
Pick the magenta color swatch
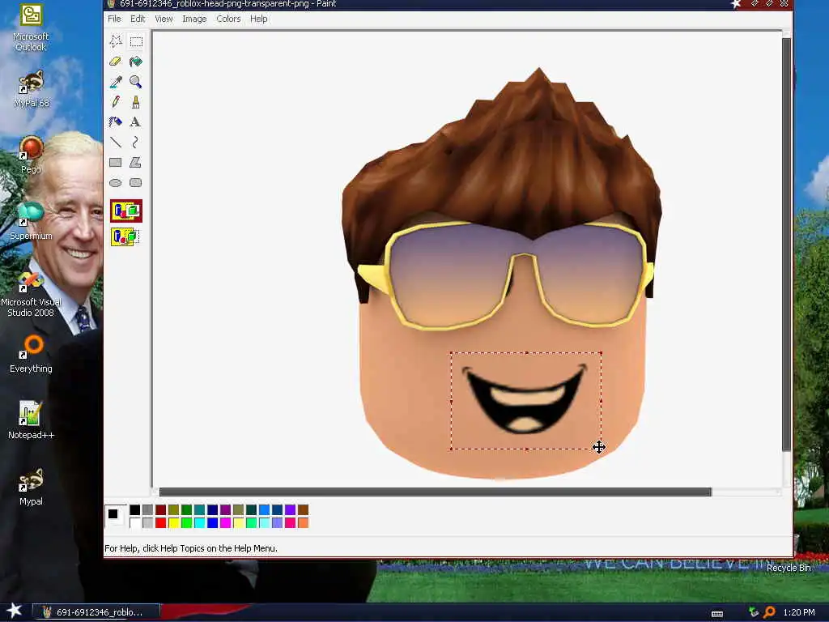[x=225, y=522]
